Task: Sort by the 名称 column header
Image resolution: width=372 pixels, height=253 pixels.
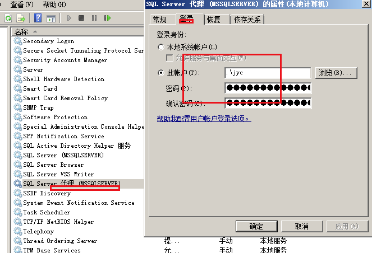Action: coord(77,31)
